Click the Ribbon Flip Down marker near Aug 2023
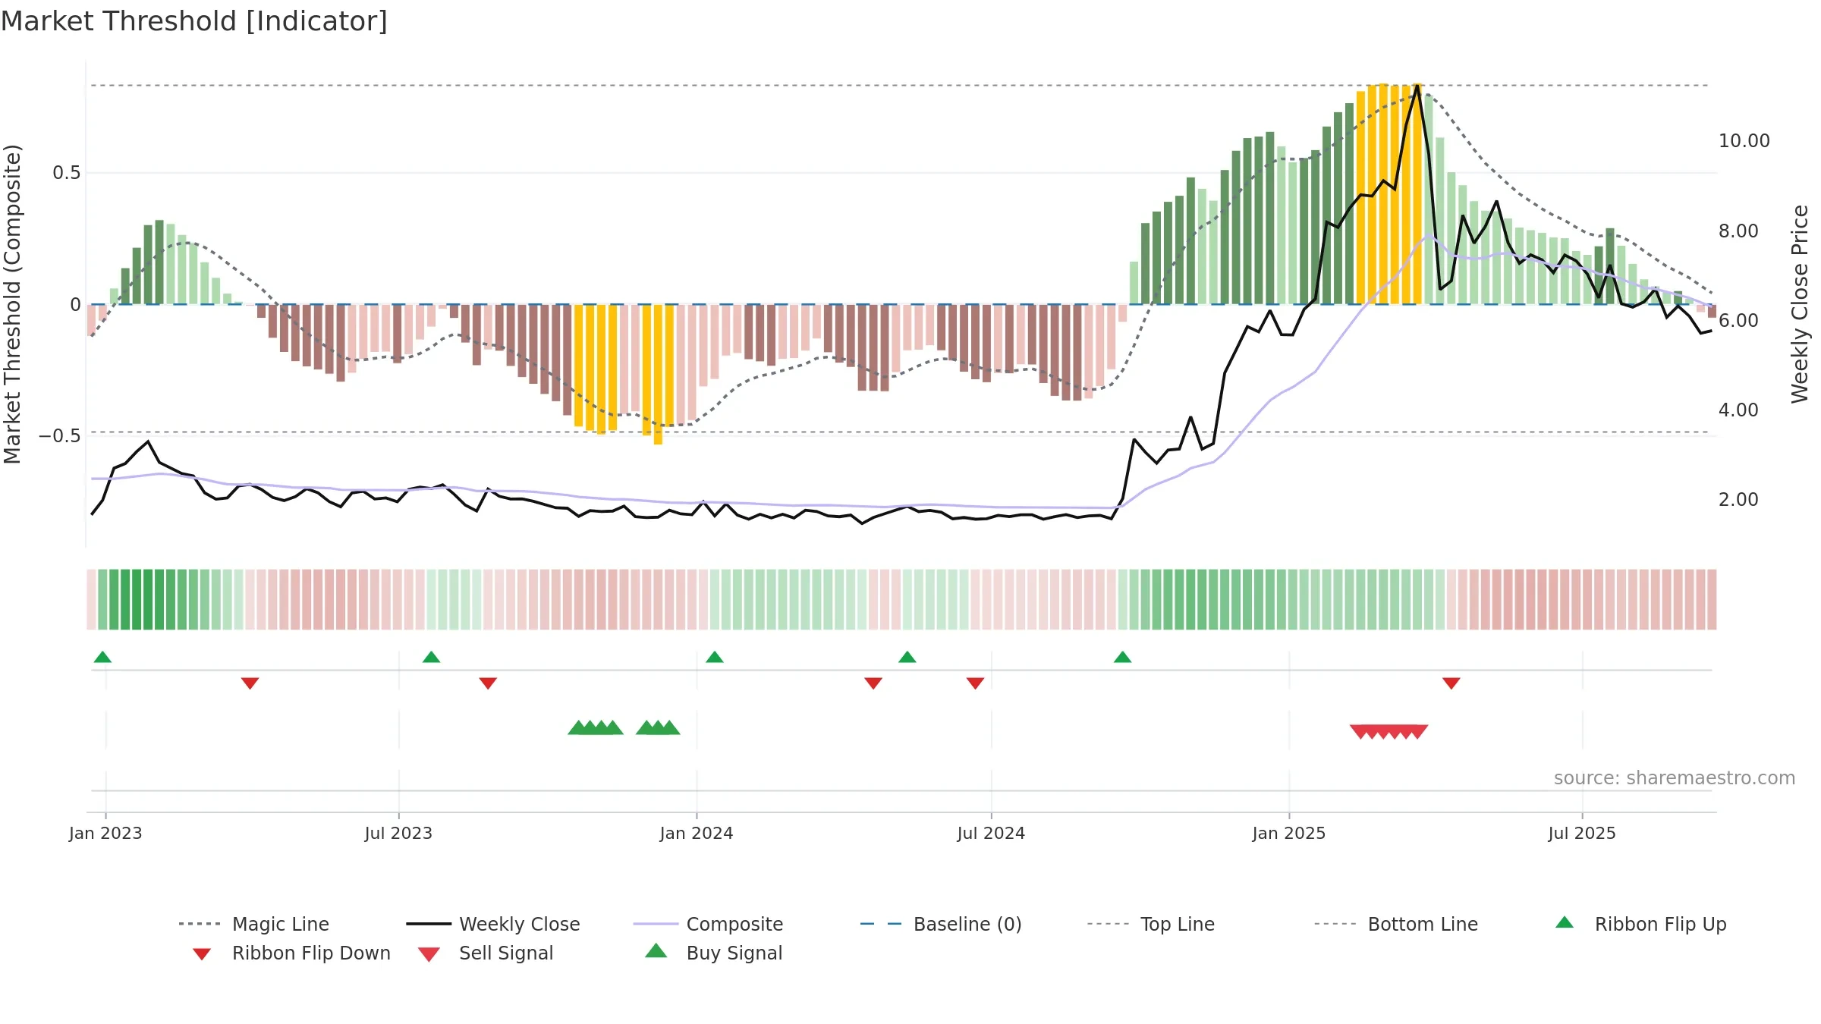1821x1024 pixels. (488, 683)
